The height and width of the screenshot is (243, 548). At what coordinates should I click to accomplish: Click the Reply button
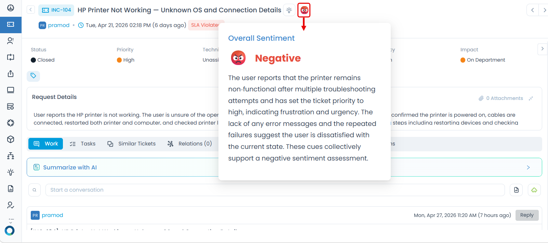click(526, 215)
